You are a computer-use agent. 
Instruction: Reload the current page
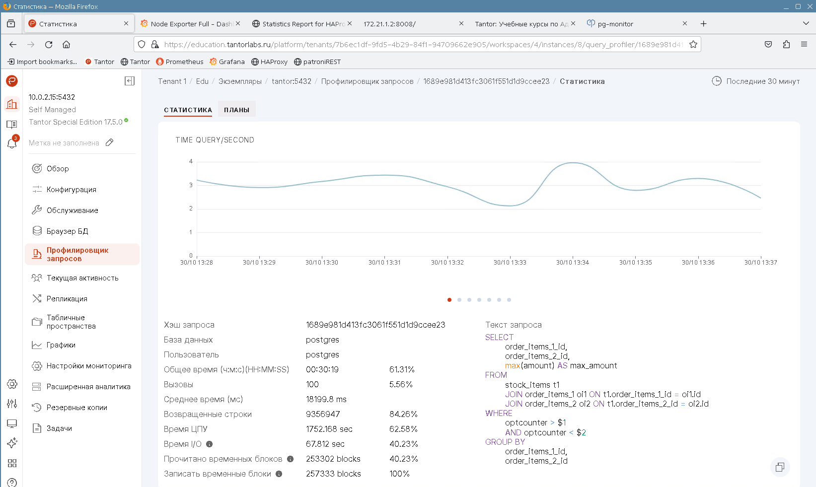[x=49, y=45]
